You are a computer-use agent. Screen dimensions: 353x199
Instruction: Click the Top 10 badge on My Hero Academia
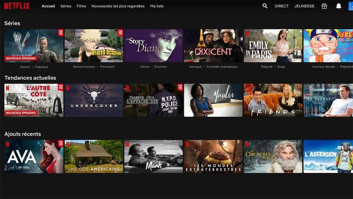tap(120, 32)
